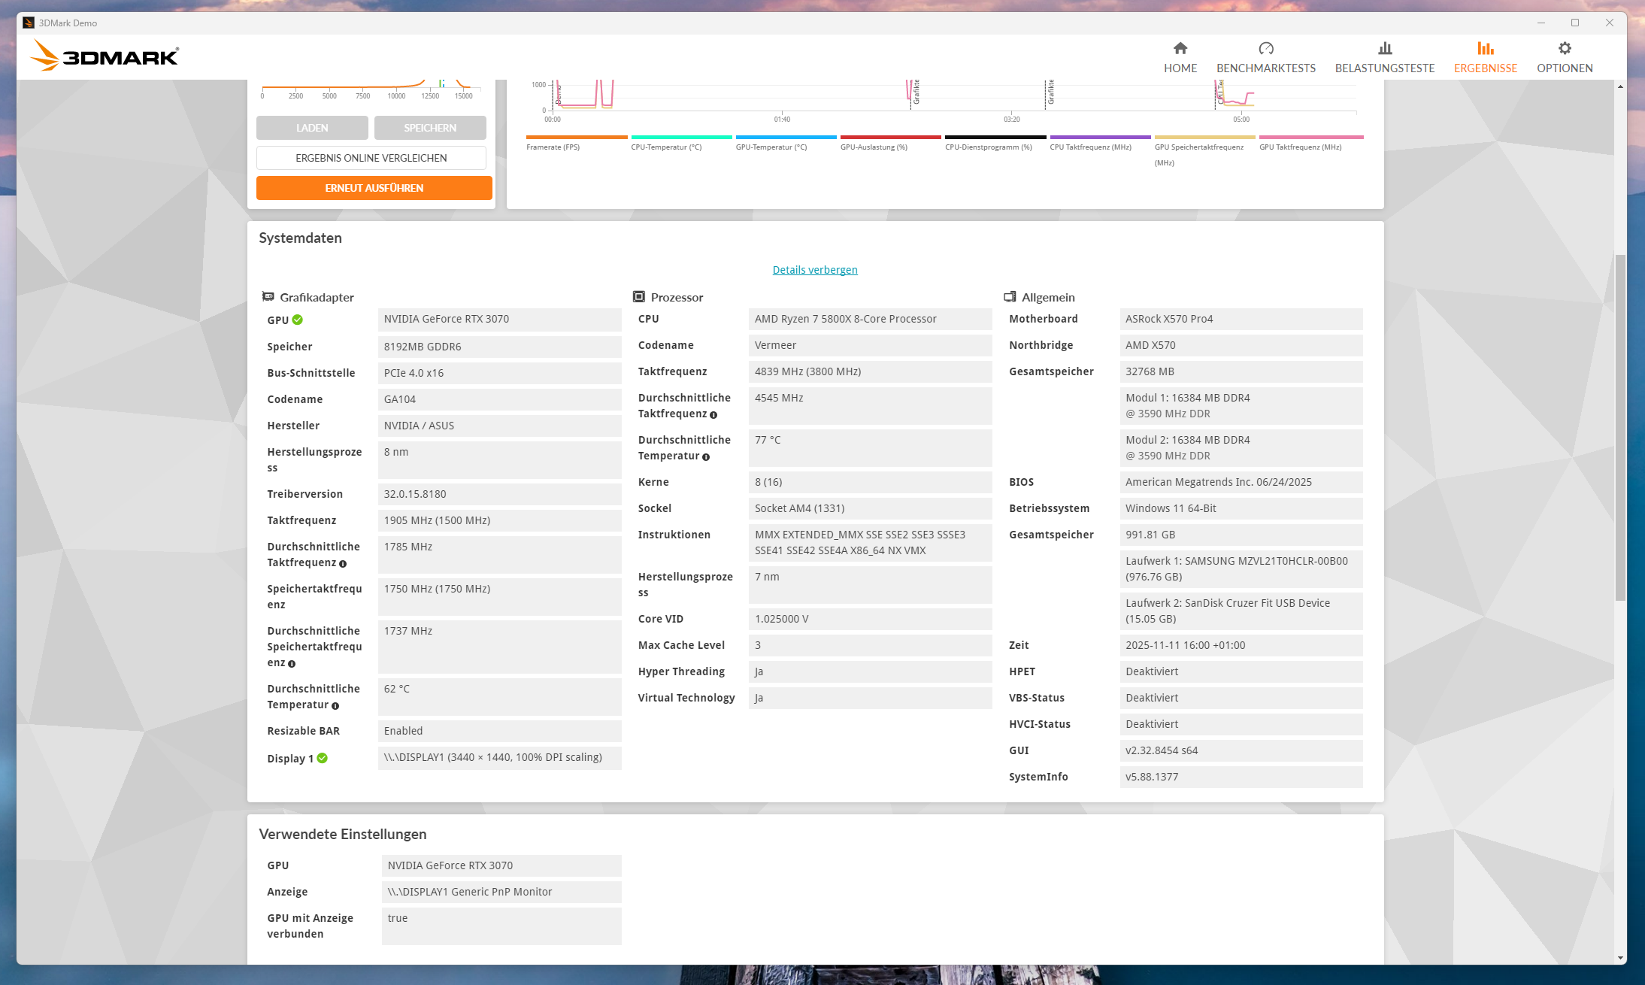Click green checkmark beside Display 1
Image resolution: width=1645 pixels, height=985 pixels.
coord(323,758)
